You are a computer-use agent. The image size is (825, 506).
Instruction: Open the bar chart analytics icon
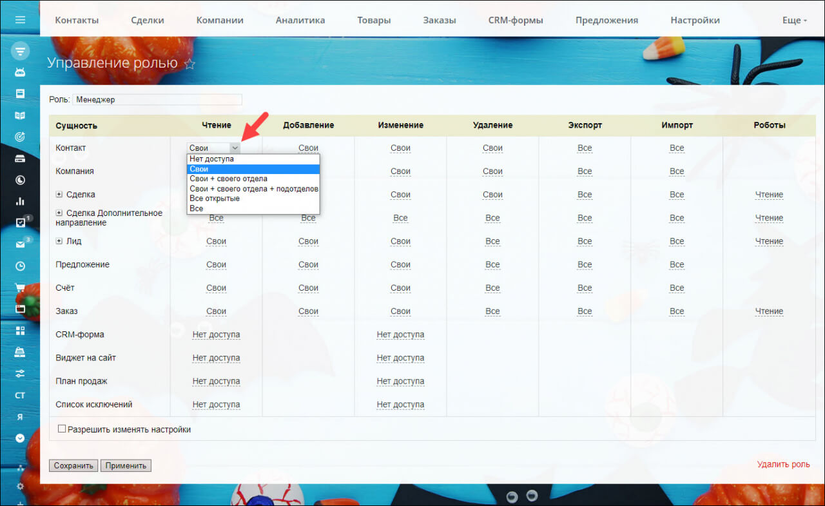(x=20, y=201)
